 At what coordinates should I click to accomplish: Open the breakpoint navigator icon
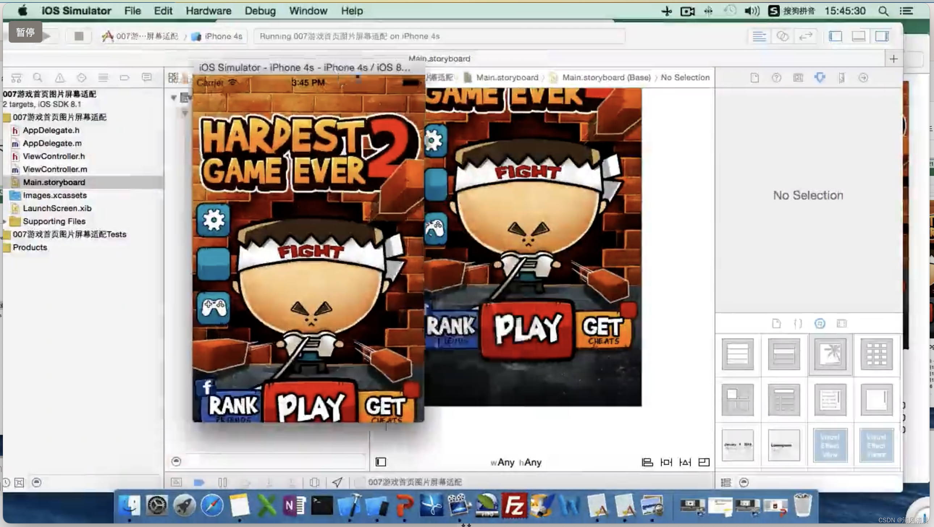[x=125, y=77]
